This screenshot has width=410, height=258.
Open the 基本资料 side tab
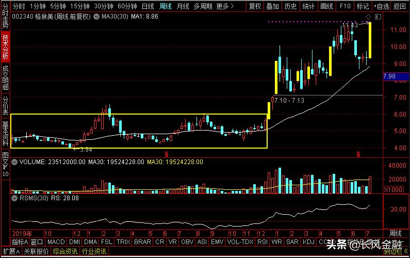(x=5, y=134)
